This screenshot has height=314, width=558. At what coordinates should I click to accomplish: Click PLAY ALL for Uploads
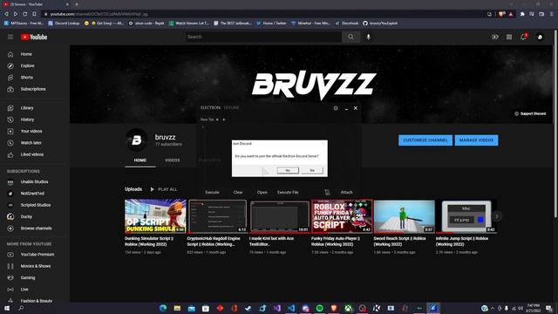163,189
